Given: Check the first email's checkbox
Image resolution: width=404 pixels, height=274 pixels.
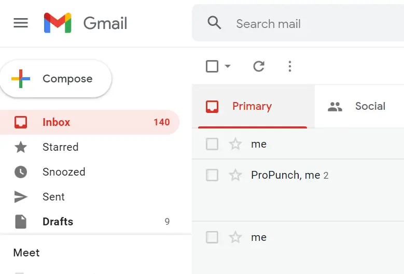Looking at the screenshot, I should 212,144.
